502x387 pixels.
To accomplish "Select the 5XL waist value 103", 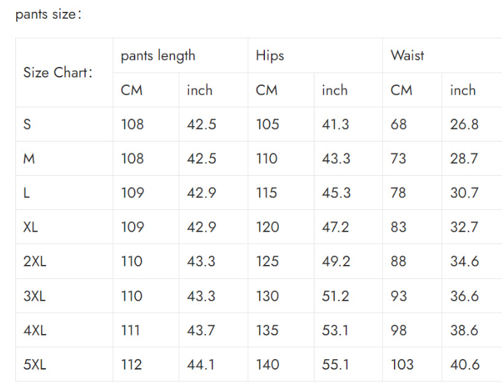I will pyautogui.click(x=402, y=364).
